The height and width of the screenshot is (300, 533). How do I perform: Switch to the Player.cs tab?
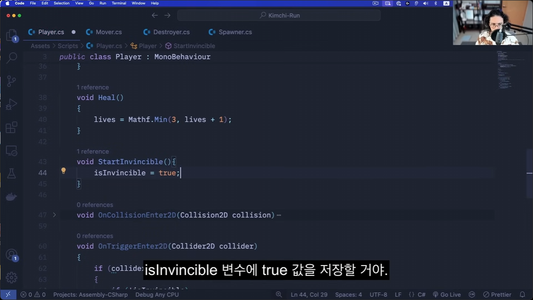click(51, 32)
